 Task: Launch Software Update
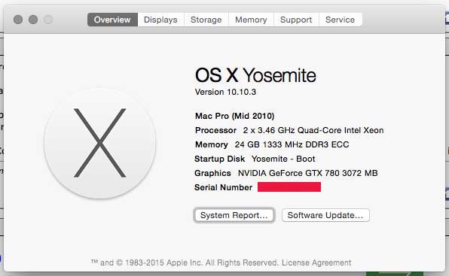click(x=325, y=215)
